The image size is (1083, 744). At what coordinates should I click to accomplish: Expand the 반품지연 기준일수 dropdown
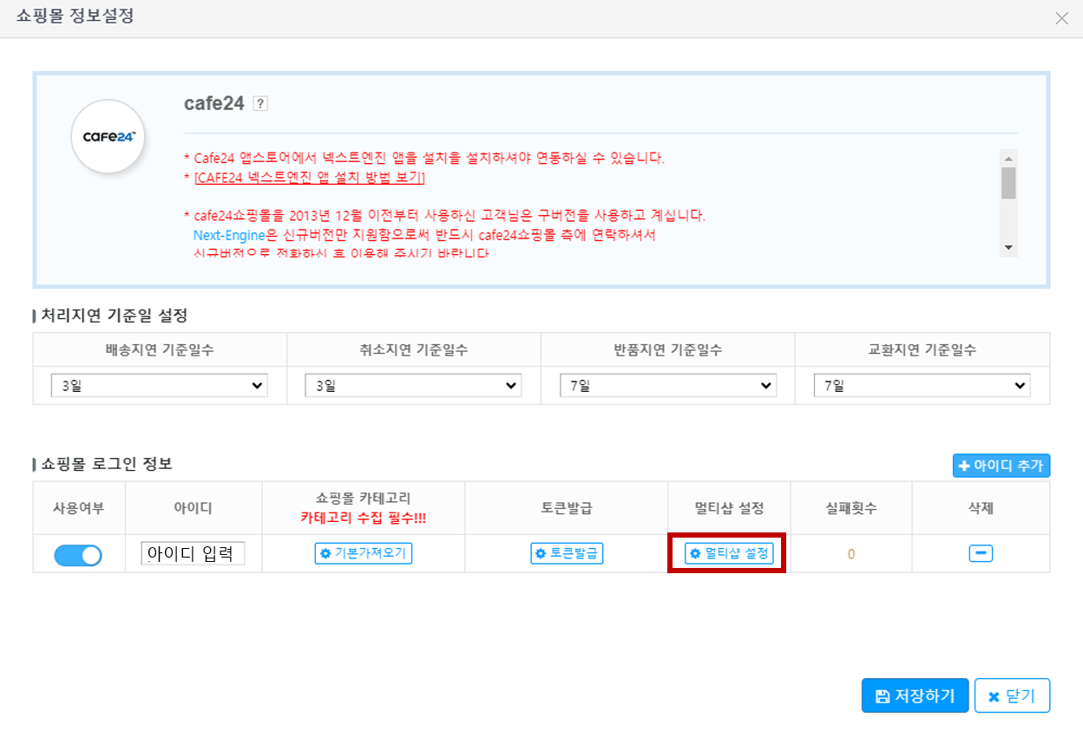click(668, 386)
